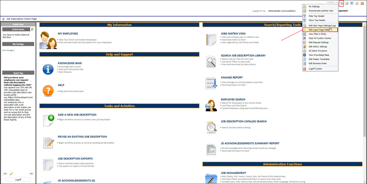
Task: Choose Impersonate another User in the menu
Action: (321, 11)
